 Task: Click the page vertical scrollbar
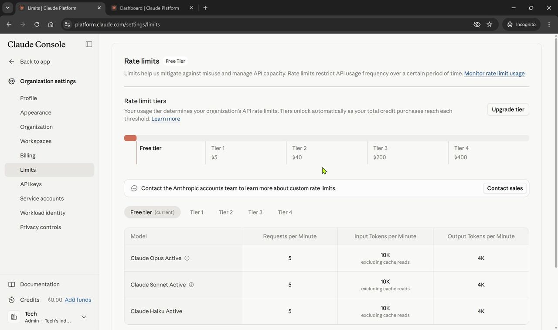(556, 153)
